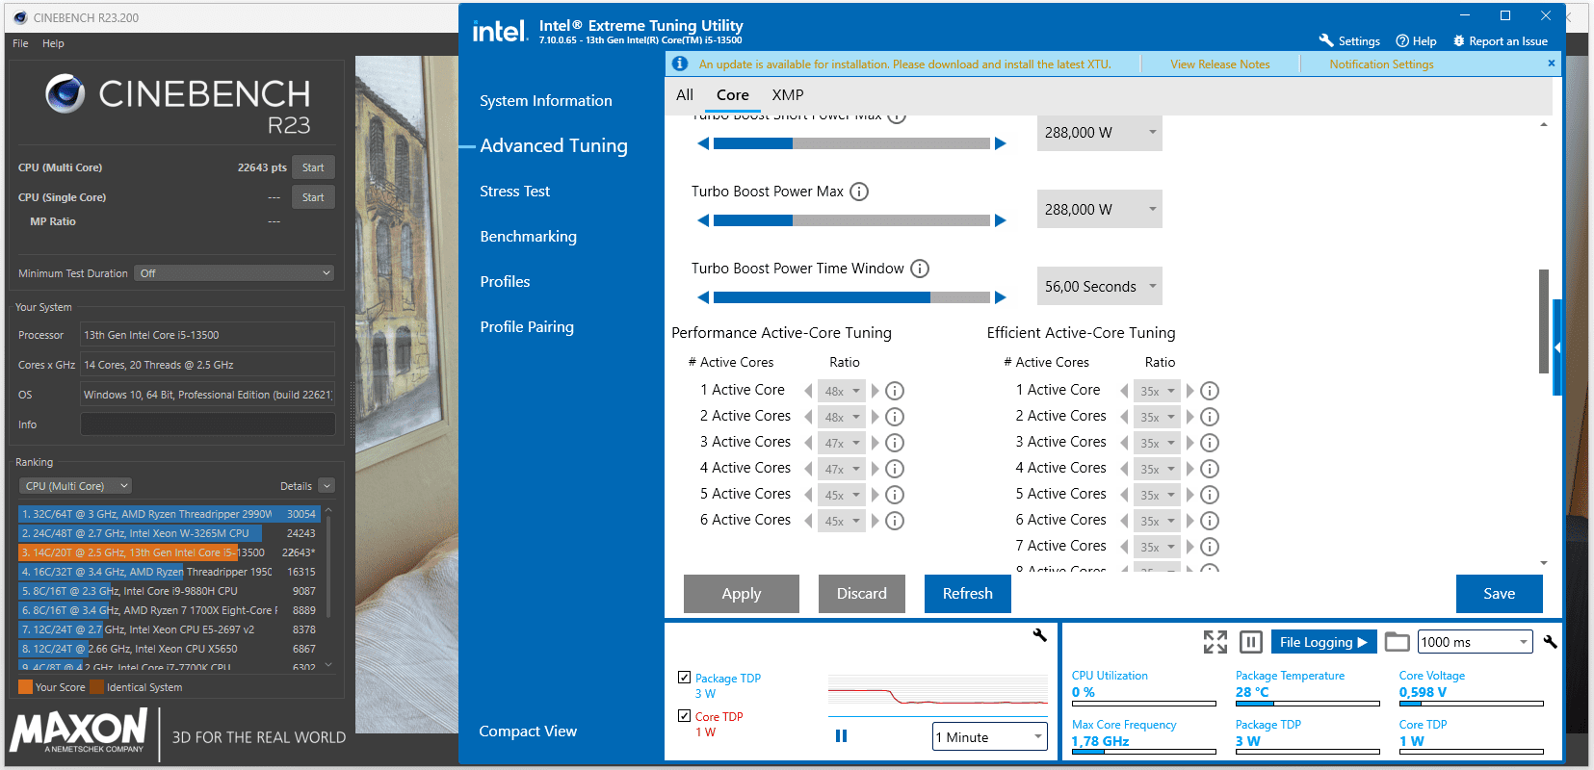Open Cinebench Help menu
Image resolution: width=1594 pixels, height=770 pixels.
point(53,43)
